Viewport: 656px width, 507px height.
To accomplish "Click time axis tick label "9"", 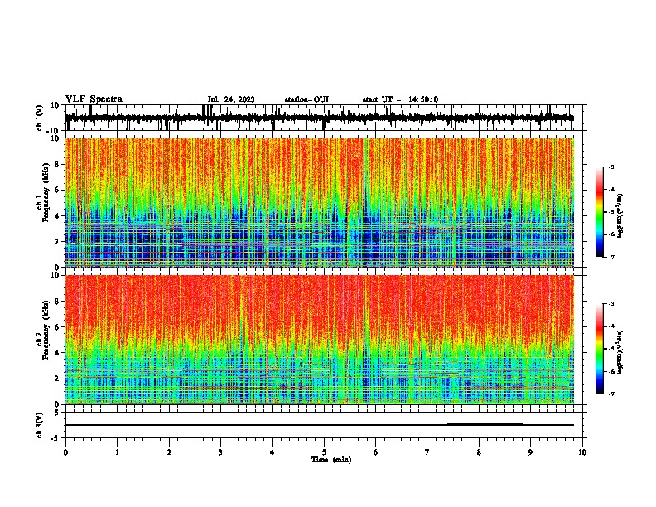I will 530,452.
